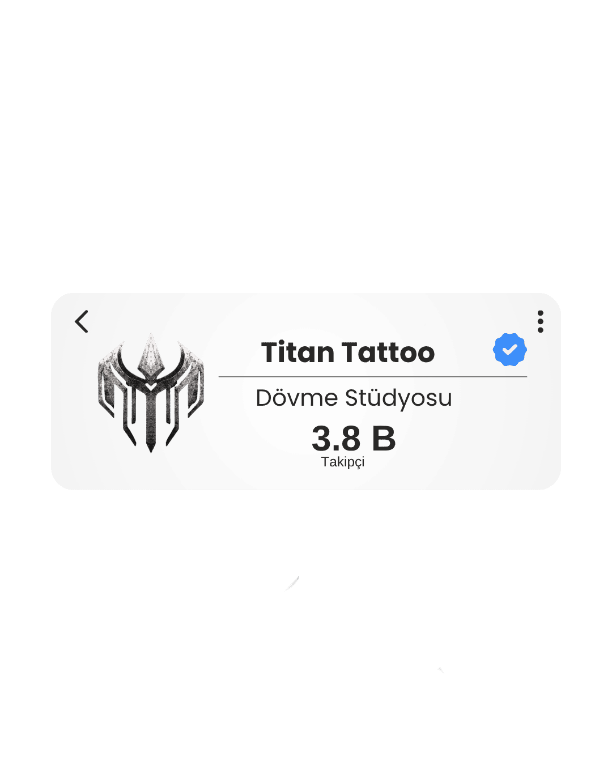Click the small feather mark below the card
This screenshot has width=612, height=765.
(x=292, y=583)
